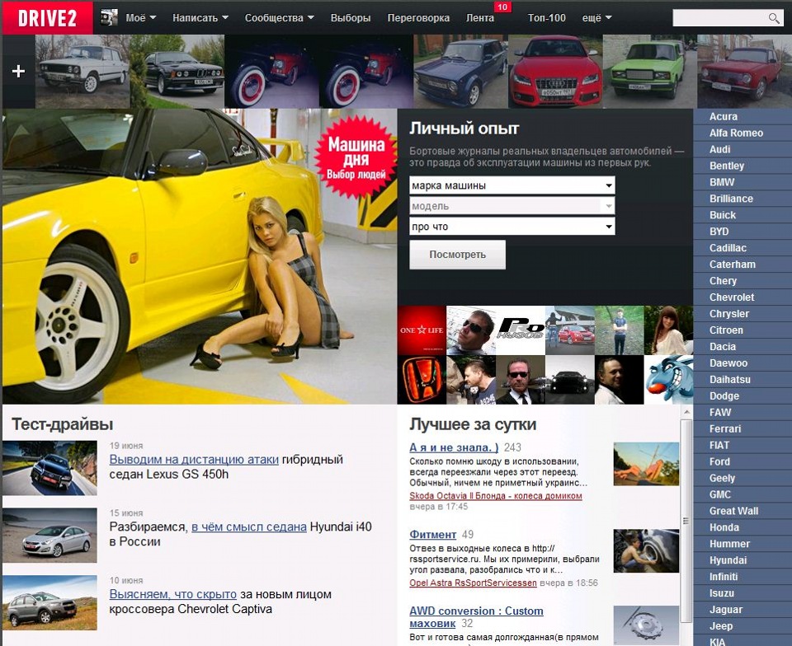Open the про что dropdown

pyautogui.click(x=512, y=227)
